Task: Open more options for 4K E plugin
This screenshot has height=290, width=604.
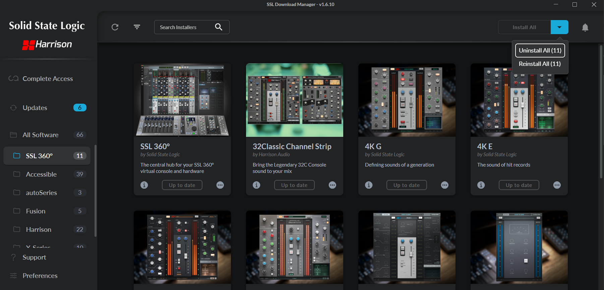Action: (x=557, y=185)
